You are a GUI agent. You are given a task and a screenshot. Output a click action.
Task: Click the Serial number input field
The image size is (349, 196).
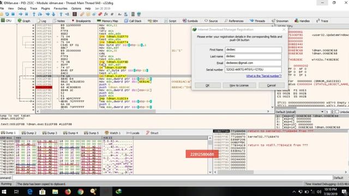(x=253, y=70)
